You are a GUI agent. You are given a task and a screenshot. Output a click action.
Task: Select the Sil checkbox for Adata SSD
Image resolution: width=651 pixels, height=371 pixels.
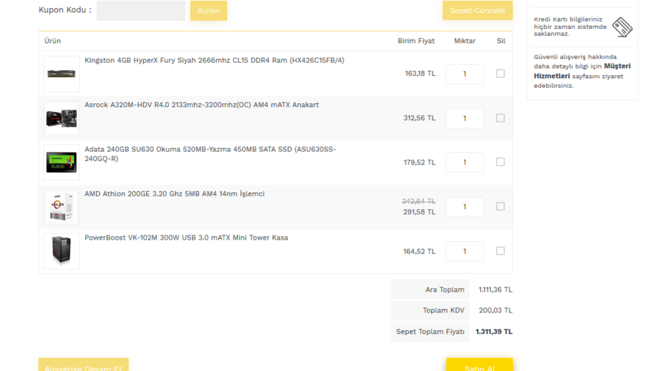pos(501,162)
